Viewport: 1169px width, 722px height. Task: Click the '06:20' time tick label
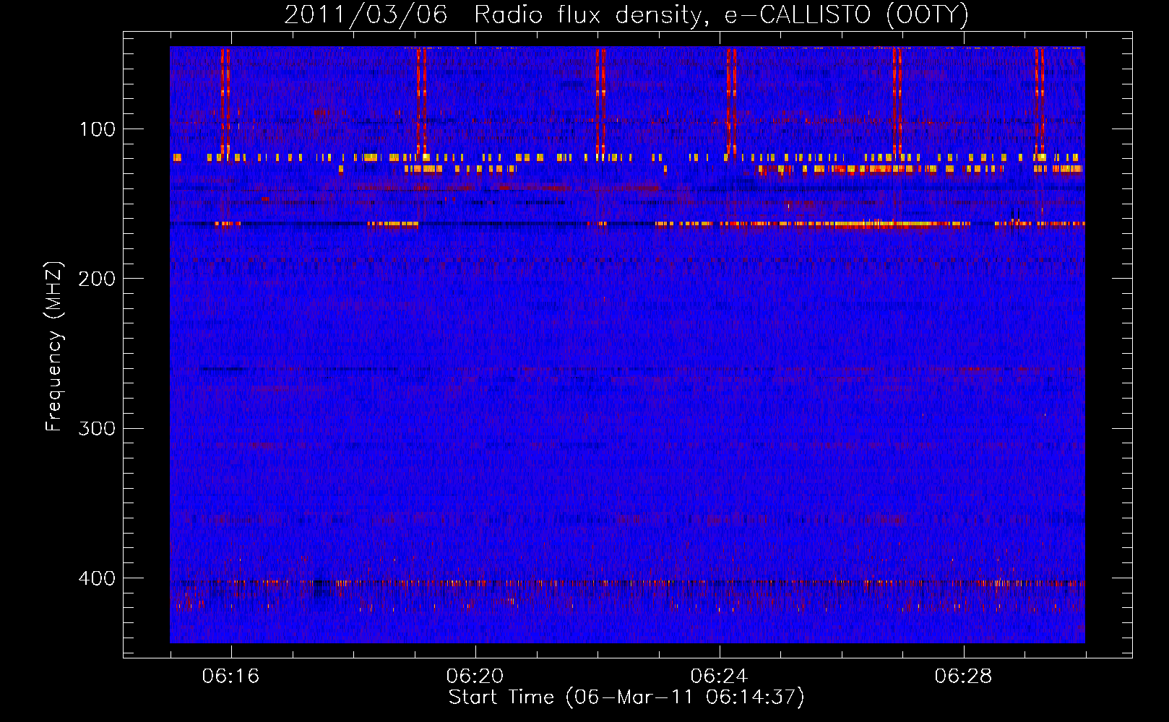click(x=475, y=677)
